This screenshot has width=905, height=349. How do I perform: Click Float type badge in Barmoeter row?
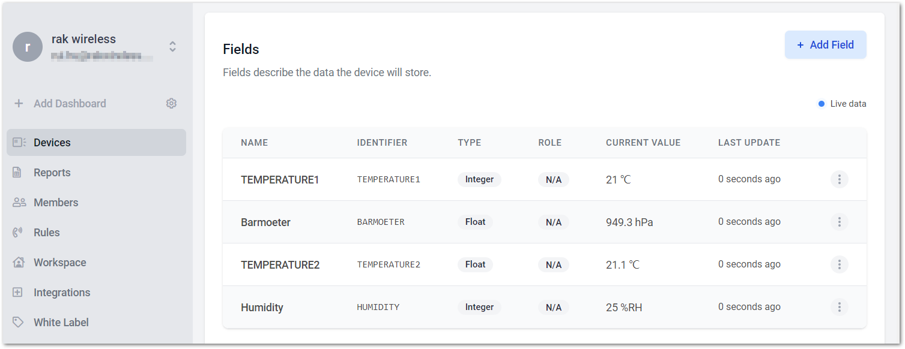pyautogui.click(x=475, y=222)
